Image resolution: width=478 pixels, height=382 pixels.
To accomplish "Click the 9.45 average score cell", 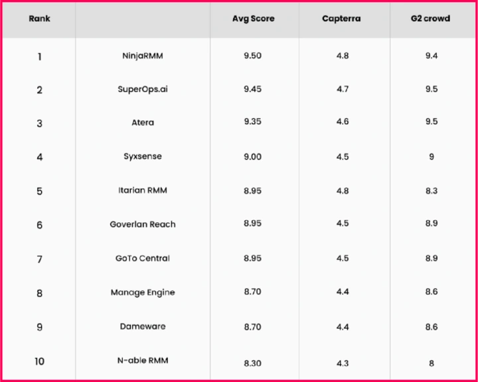I will point(252,89).
